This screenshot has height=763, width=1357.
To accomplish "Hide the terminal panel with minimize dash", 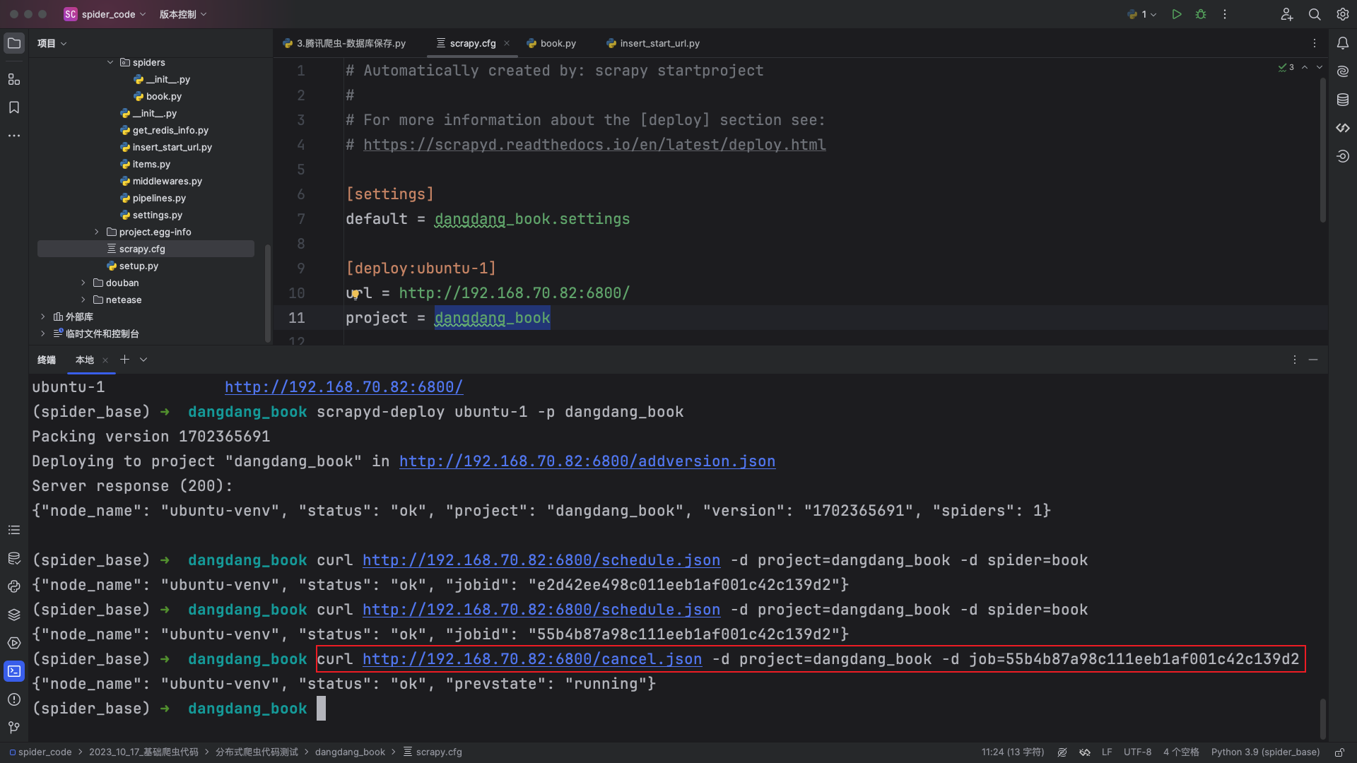I will coord(1313,360).
